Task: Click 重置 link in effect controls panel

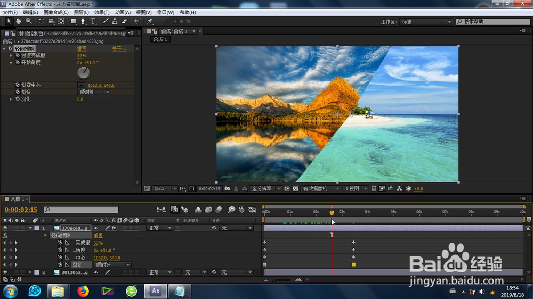Action: (x=82, y=49)
